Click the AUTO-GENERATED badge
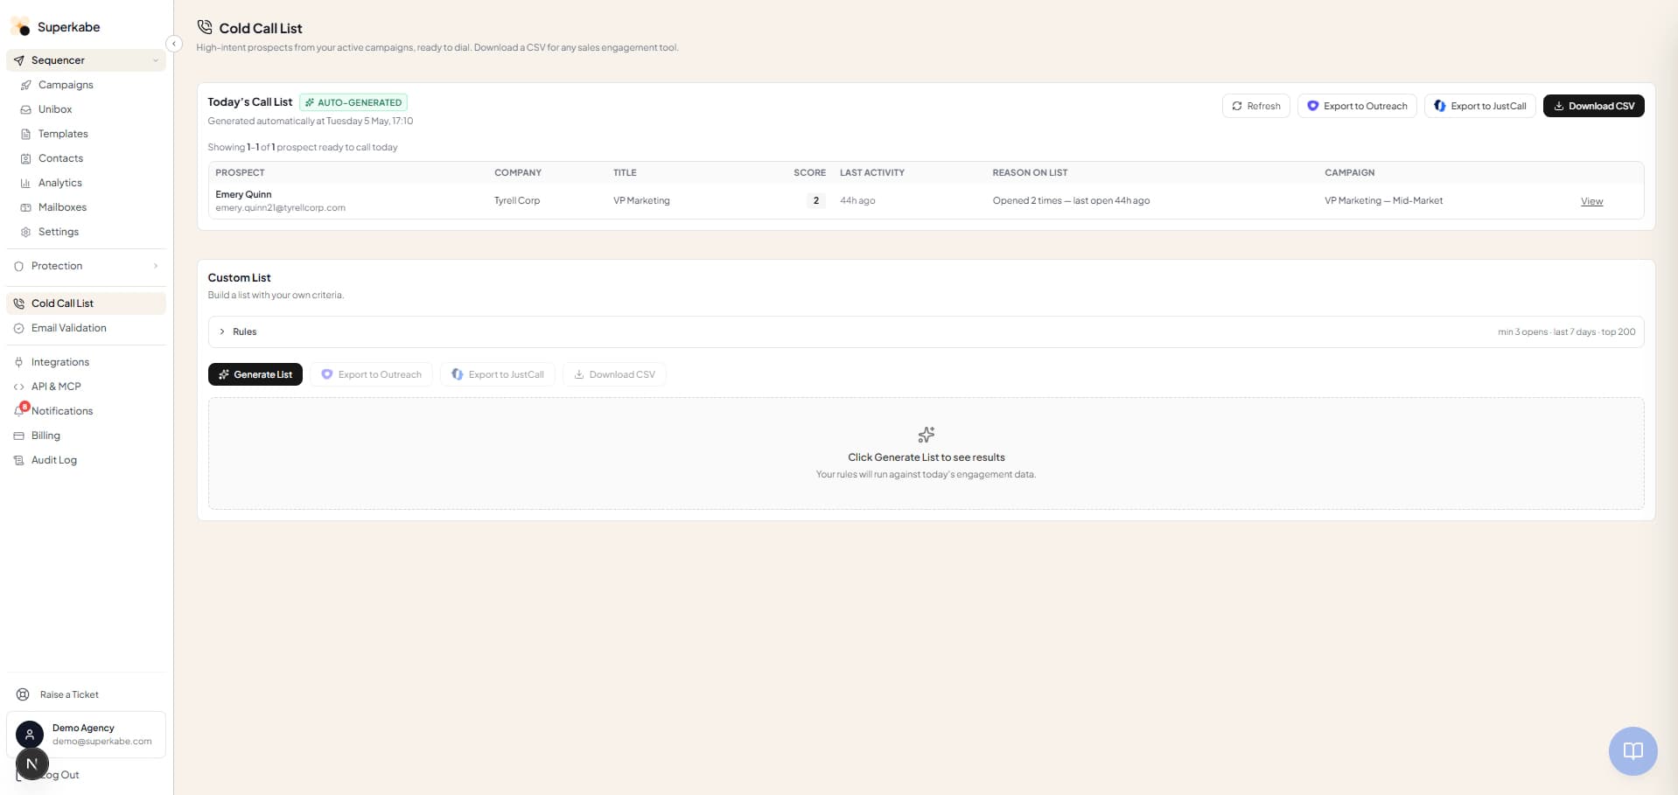 tap(353, 102)
